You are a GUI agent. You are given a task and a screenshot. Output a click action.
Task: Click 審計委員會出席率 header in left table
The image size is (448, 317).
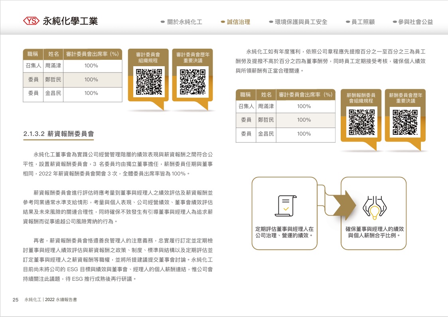click(92, 54)
